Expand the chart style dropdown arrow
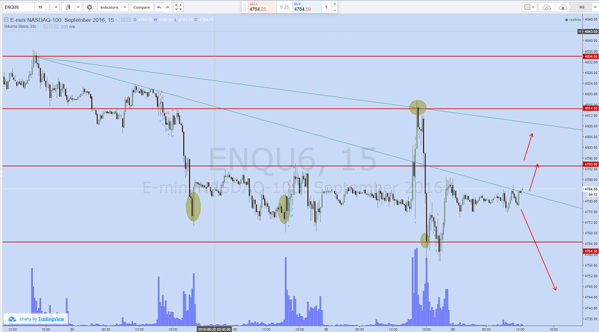 (76, 7)
